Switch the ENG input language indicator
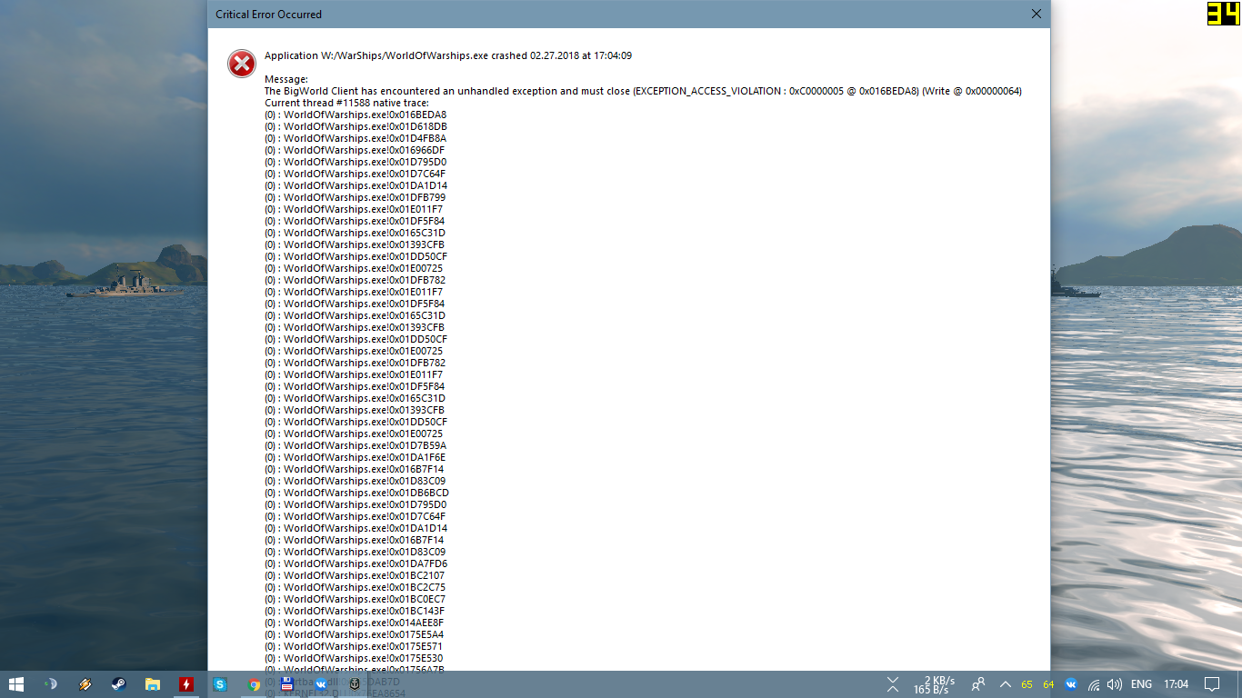Viewport: 1242px width, 698px height. click(x=1142, y=684)
